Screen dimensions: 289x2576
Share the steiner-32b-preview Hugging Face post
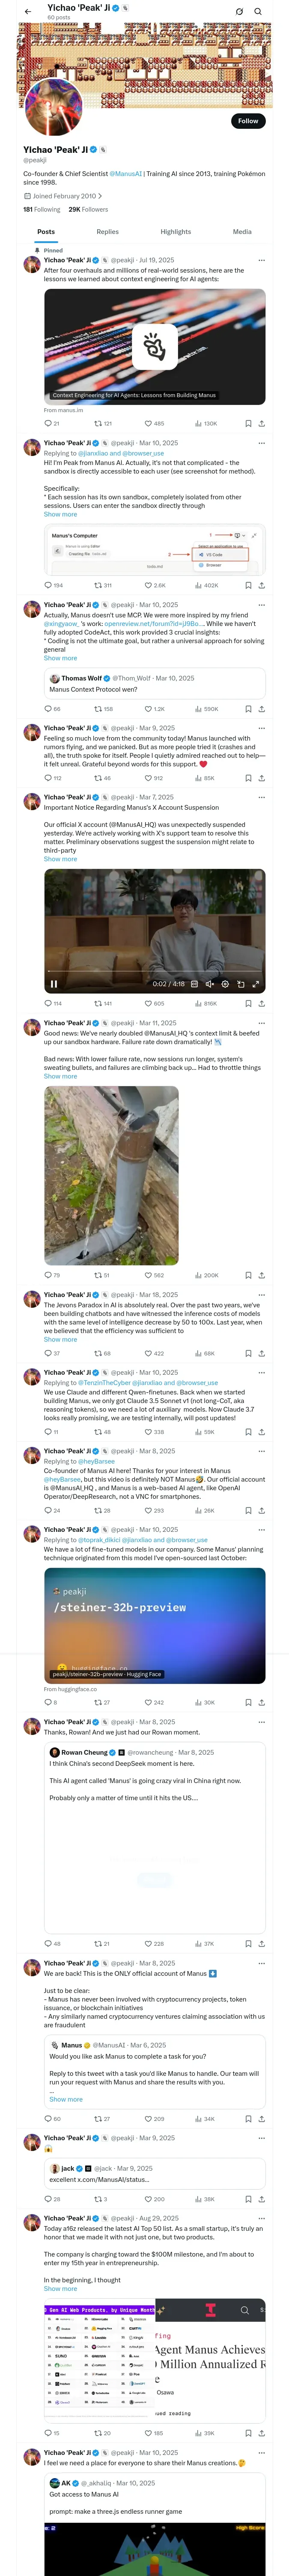coord(261,1702)
